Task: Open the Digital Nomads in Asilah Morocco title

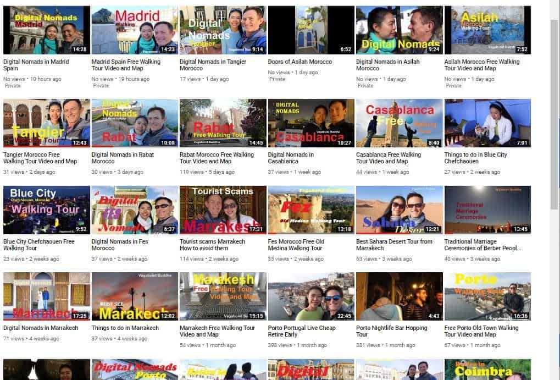Action: click(x=387, y=65)
